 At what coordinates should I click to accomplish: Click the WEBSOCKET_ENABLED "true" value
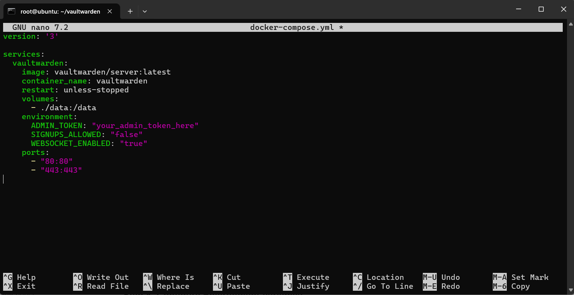133,143
